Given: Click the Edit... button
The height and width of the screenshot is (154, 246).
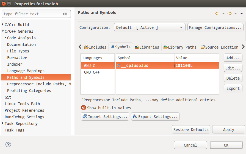Looking at the screenshot, I should (233, 68).
